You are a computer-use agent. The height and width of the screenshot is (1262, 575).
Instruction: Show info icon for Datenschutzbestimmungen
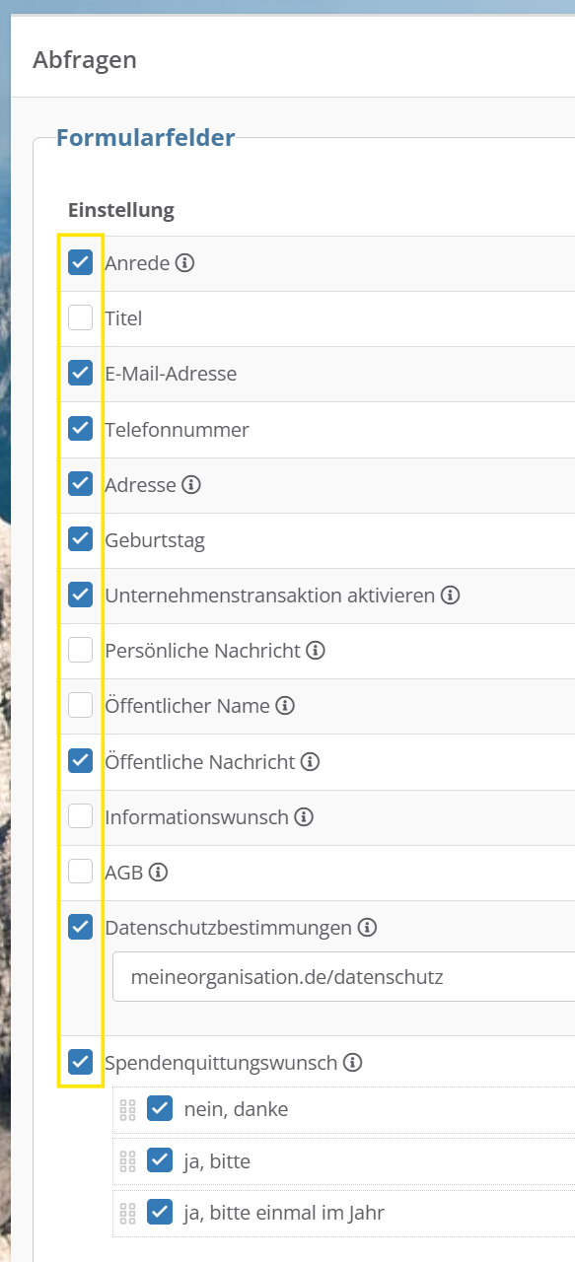point(367,928)
